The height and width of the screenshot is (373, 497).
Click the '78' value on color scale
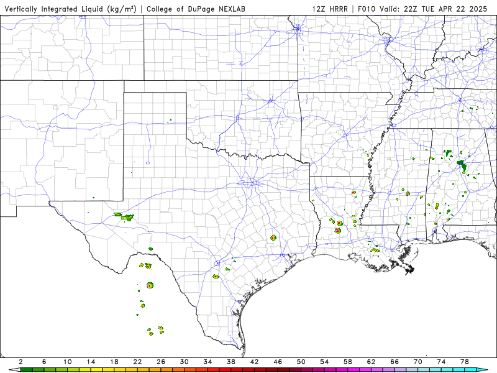[x=465, y=362]
